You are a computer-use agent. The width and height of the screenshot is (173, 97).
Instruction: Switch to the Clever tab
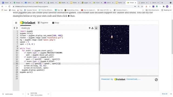coord(6,3)
